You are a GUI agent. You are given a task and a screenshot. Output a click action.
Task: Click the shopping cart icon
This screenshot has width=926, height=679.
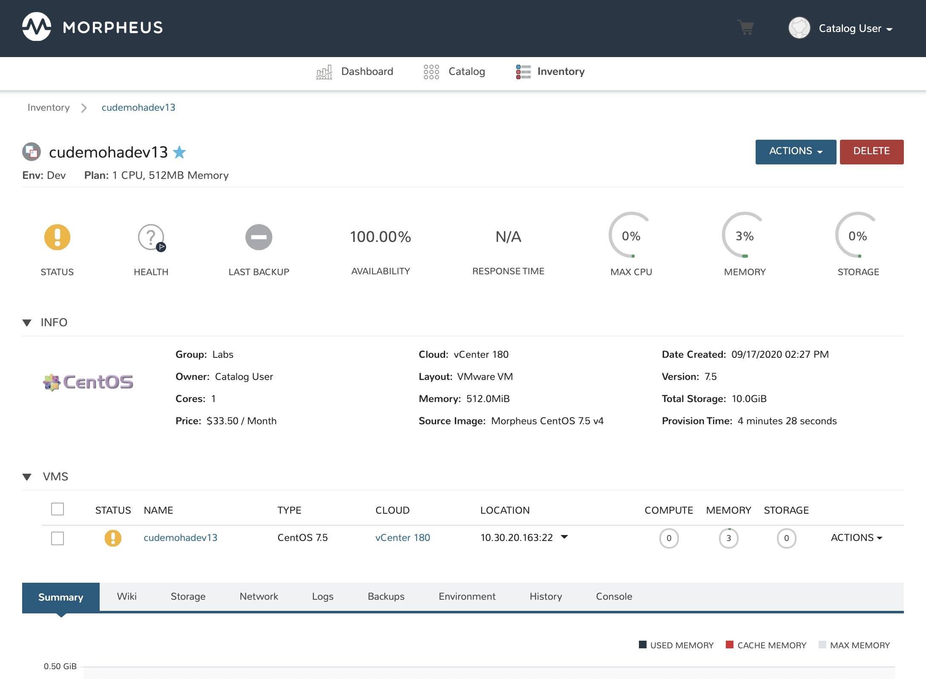coord(745,28)
